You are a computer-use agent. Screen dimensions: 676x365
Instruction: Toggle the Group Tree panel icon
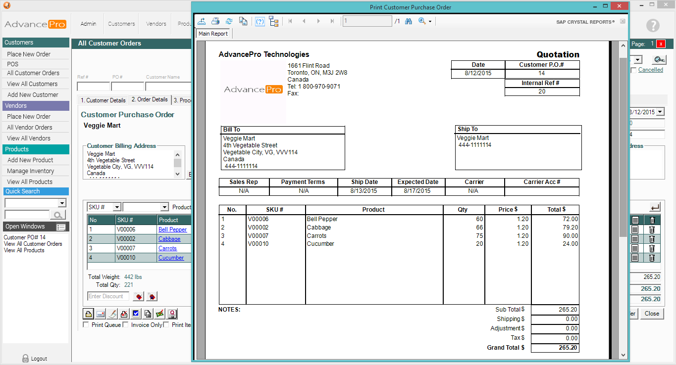coord(274,21)
